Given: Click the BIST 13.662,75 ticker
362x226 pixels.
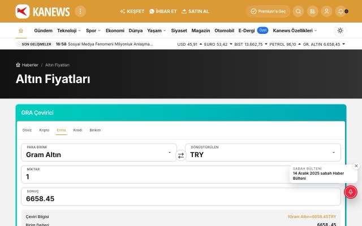Looking at the screenshot, I should click(x=251, y=44).
